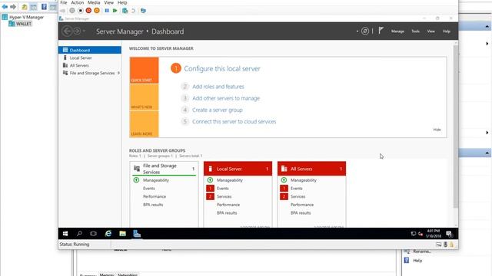
Task: Collapse top section arrow in Hyper-V Actions pane
Action: (x=487, y=26)
